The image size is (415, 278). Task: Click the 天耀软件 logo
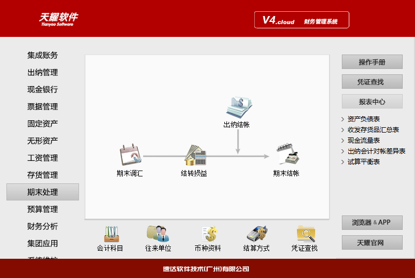pos(58,19)
